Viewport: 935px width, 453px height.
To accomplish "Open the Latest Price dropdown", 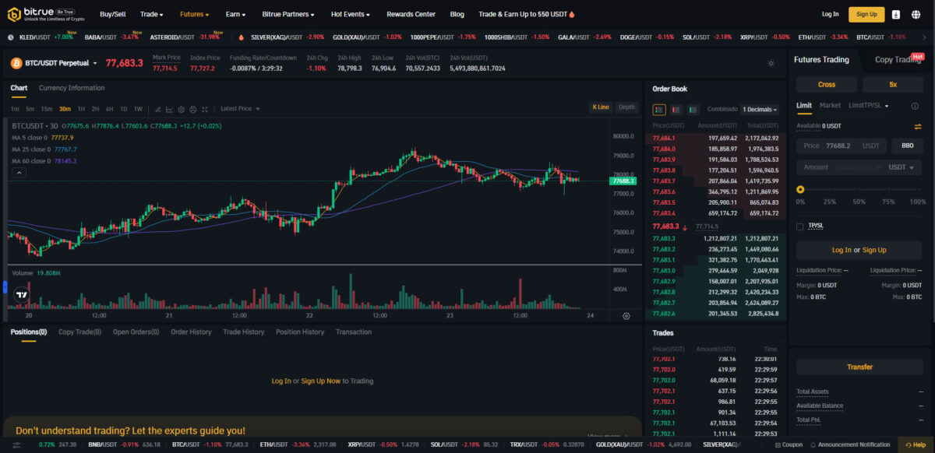I will [x=240, y=109].
